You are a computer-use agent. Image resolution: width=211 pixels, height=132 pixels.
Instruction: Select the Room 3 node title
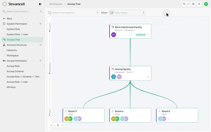pos(73,111)
